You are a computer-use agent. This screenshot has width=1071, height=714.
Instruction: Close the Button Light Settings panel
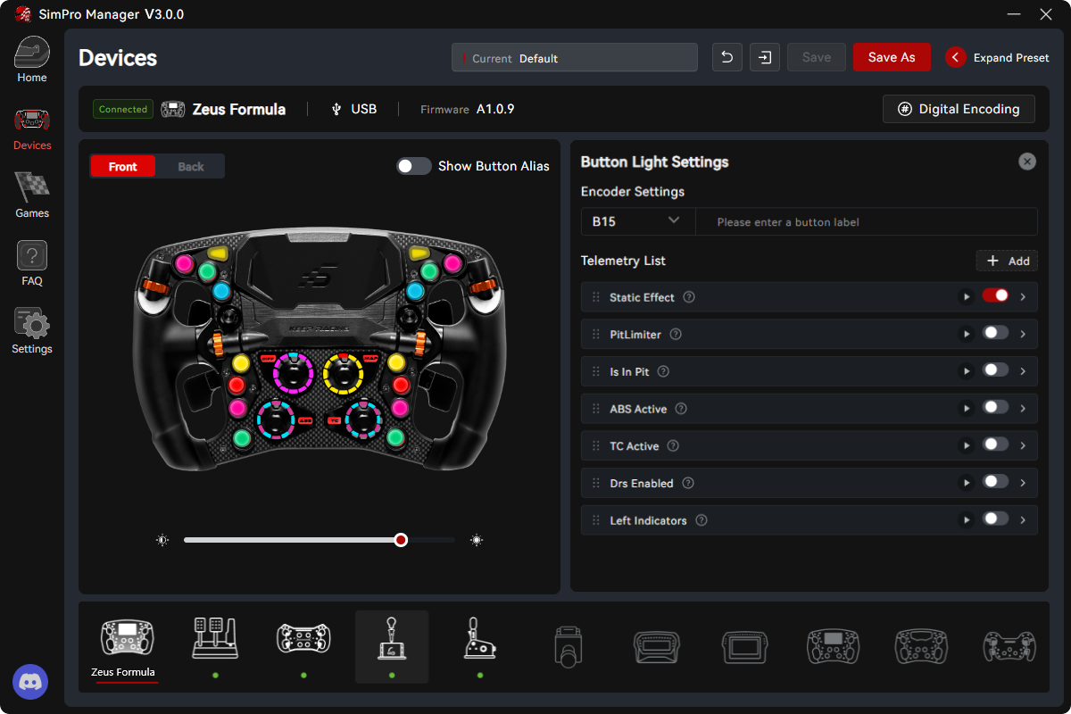(x=1027, y=162)
